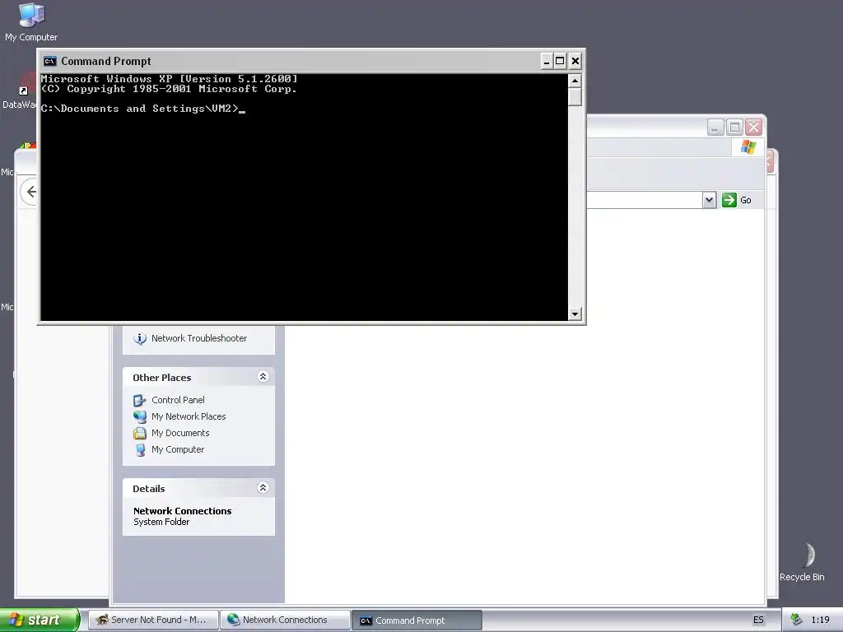Open the Network Troubleshooter link

click(199, 338)
